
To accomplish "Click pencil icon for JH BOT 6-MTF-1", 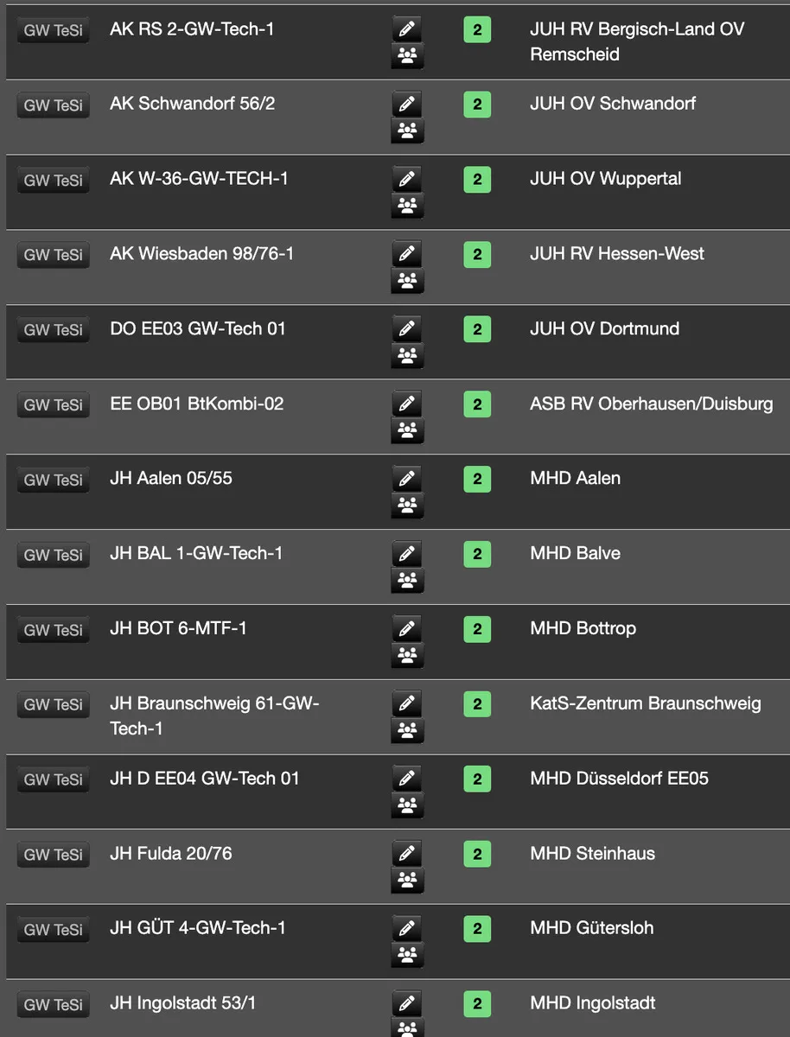I will tap(407, 629).
